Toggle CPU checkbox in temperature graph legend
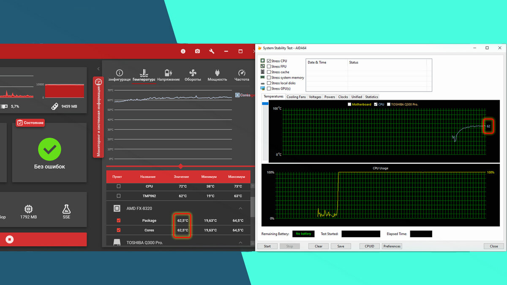Viewport: 507px width, 285px height. [x=376, y=104]
